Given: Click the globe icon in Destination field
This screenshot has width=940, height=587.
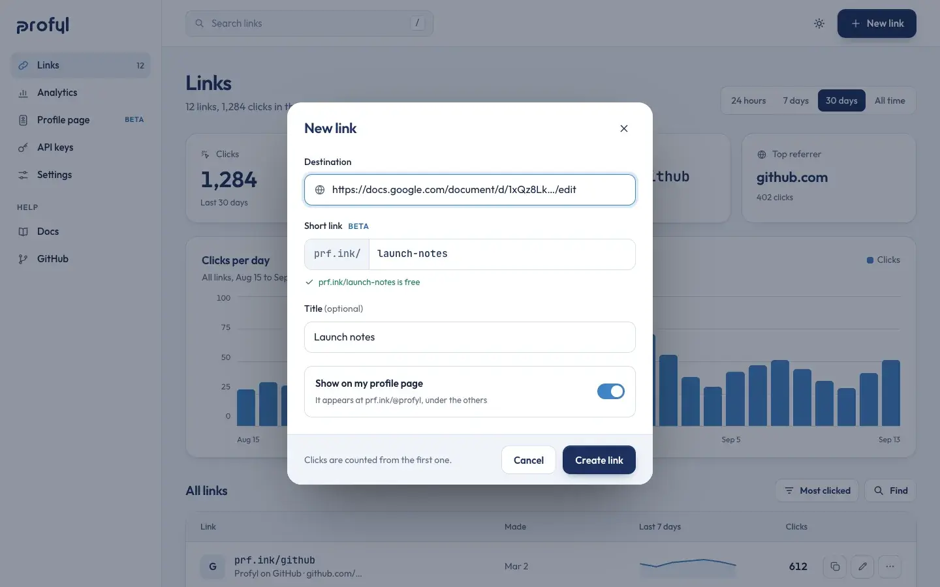Looking at the screenshot, I should point(320,190).
